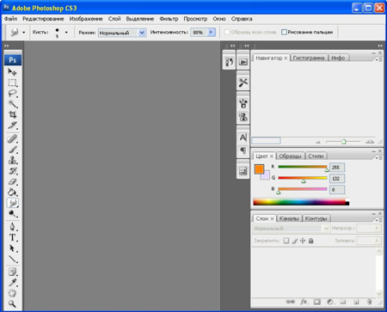Screen dimensions: 387x312
Task: Activate the Crop tool
Action: [x=12, y=114]
